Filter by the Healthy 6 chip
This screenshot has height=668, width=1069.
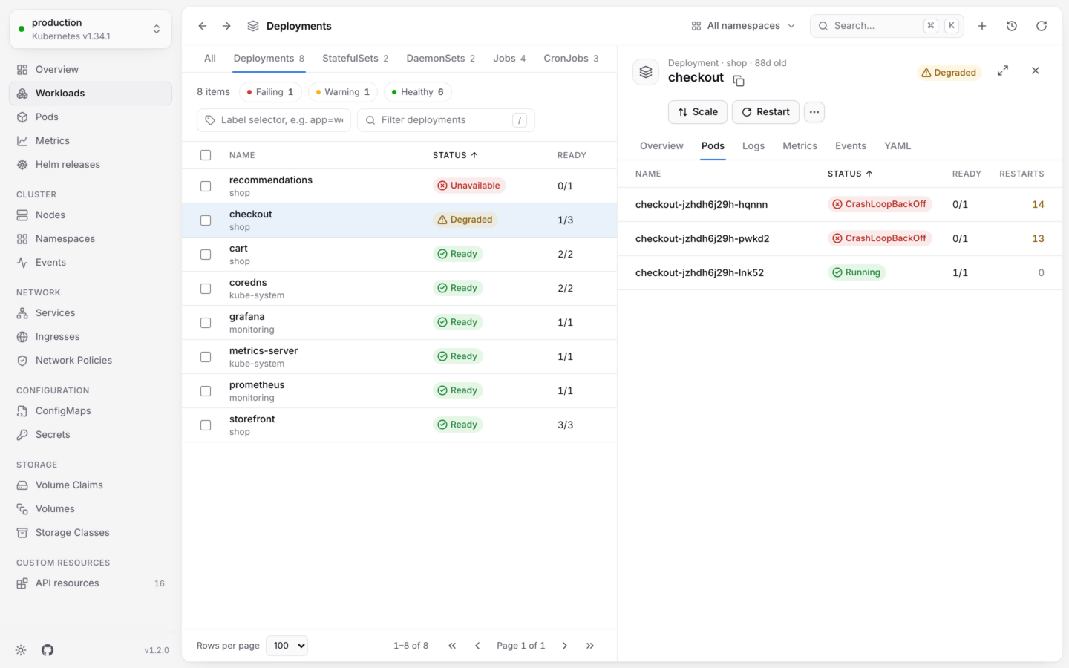click(418, 92)
